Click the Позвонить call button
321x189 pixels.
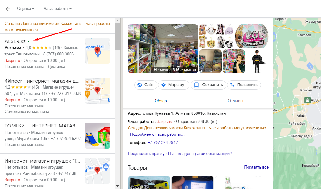click(244, 85)
